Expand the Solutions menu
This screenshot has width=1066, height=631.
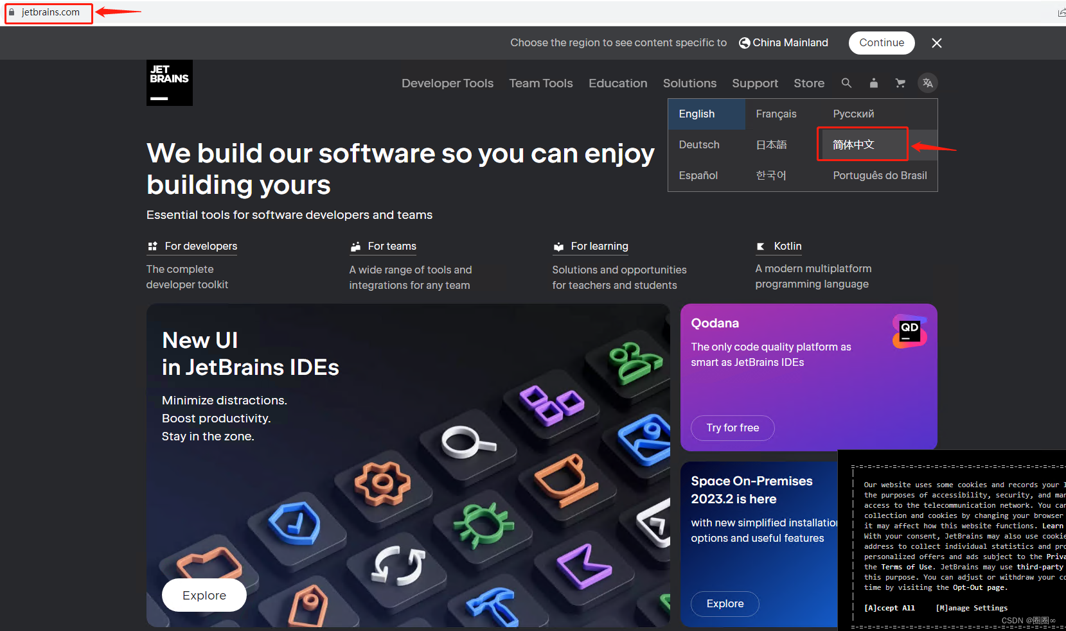(689, 83)
